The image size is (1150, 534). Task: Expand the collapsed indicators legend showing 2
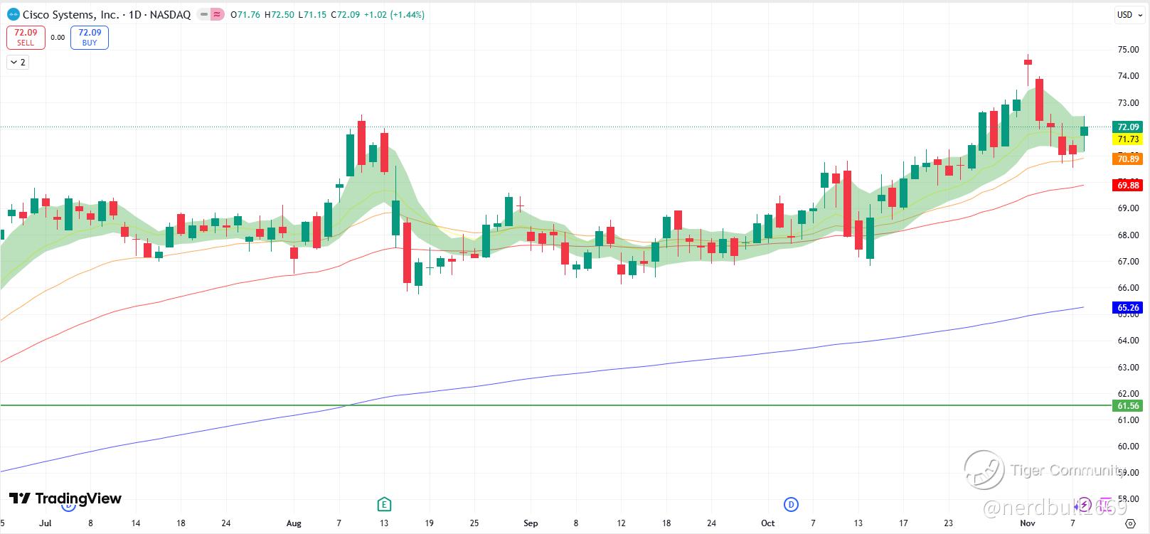click(x=18, y=63)
